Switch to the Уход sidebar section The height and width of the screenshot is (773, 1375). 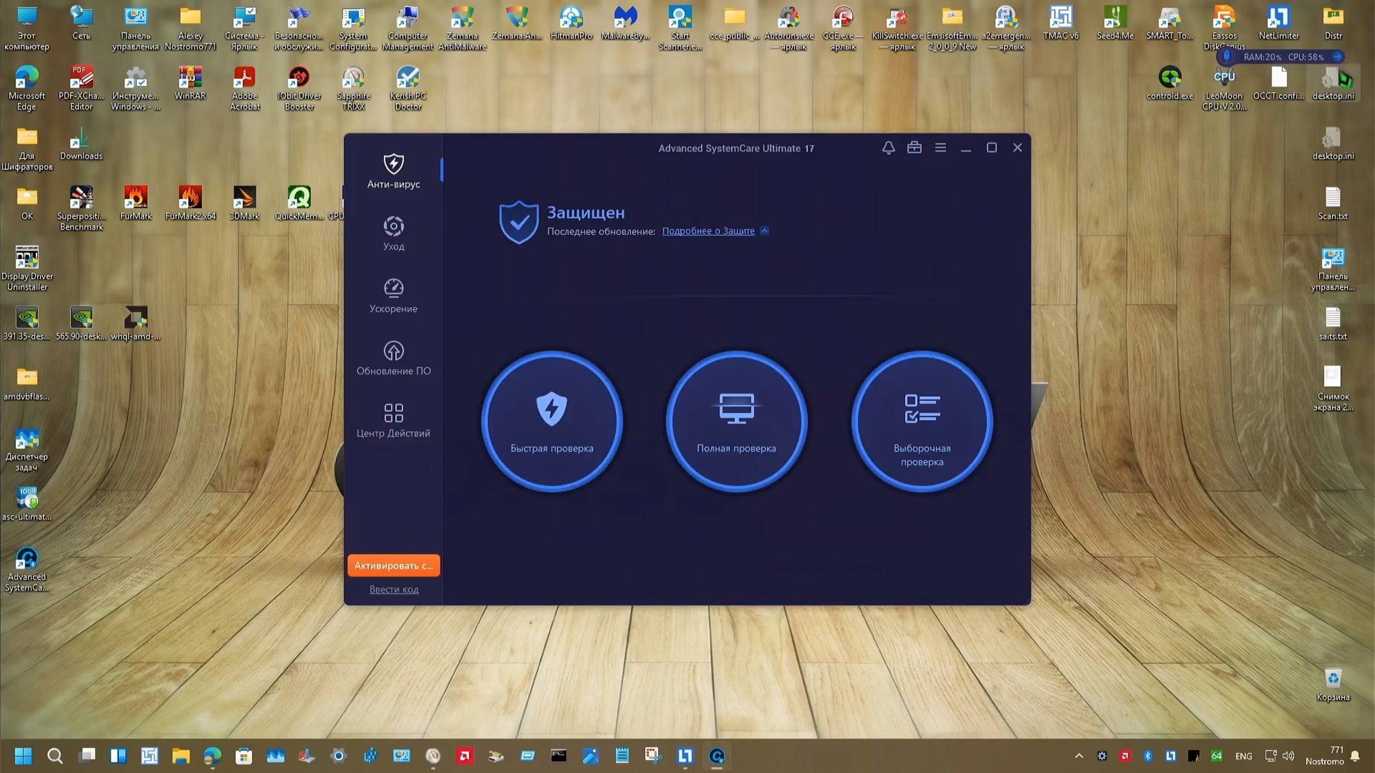(x=393, y=234)
